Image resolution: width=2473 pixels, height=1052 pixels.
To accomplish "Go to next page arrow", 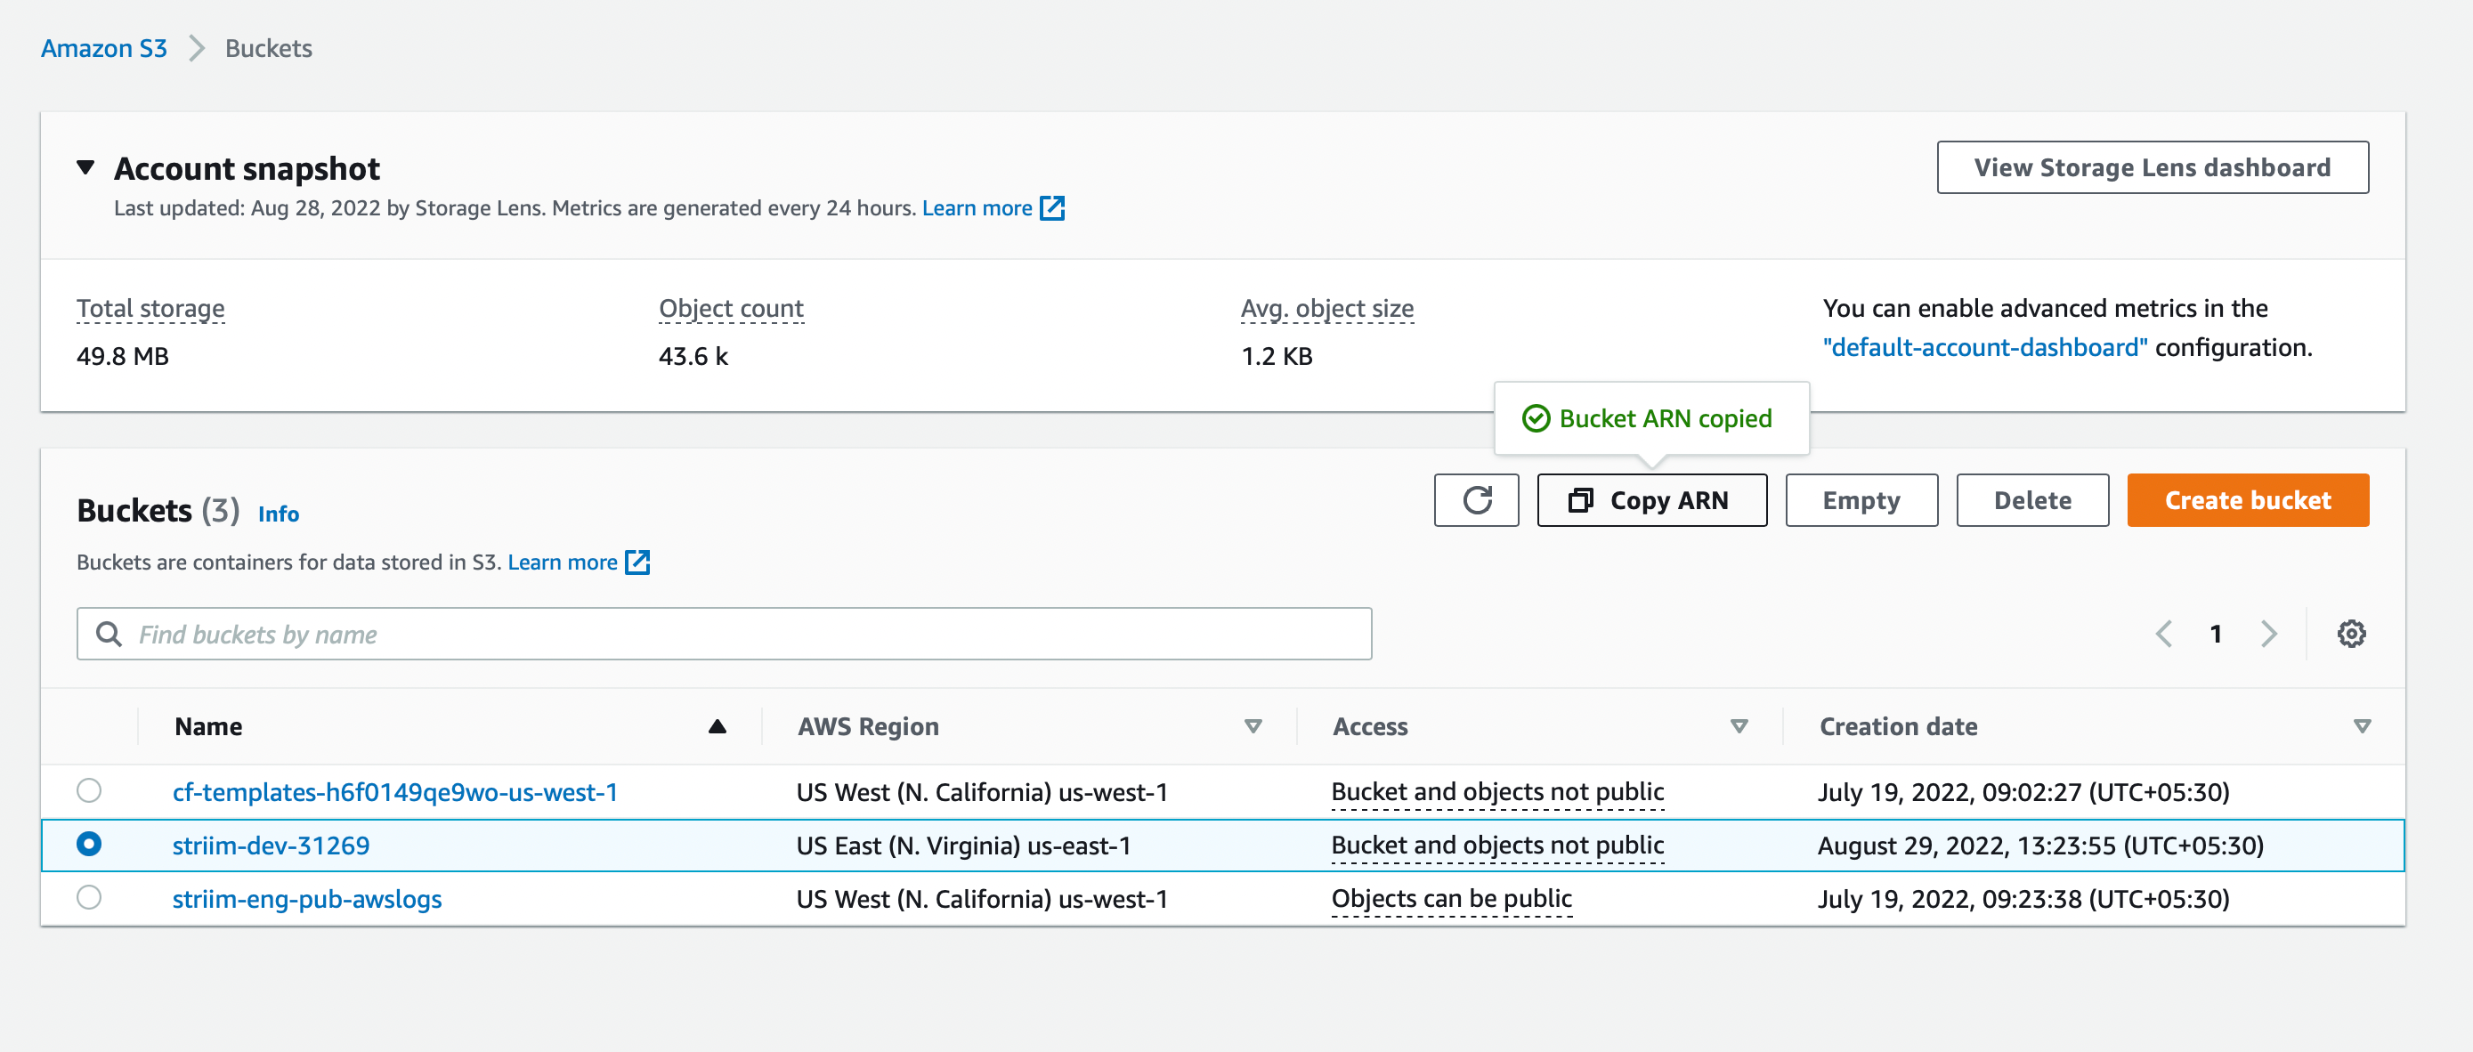I will point(2268,634).
